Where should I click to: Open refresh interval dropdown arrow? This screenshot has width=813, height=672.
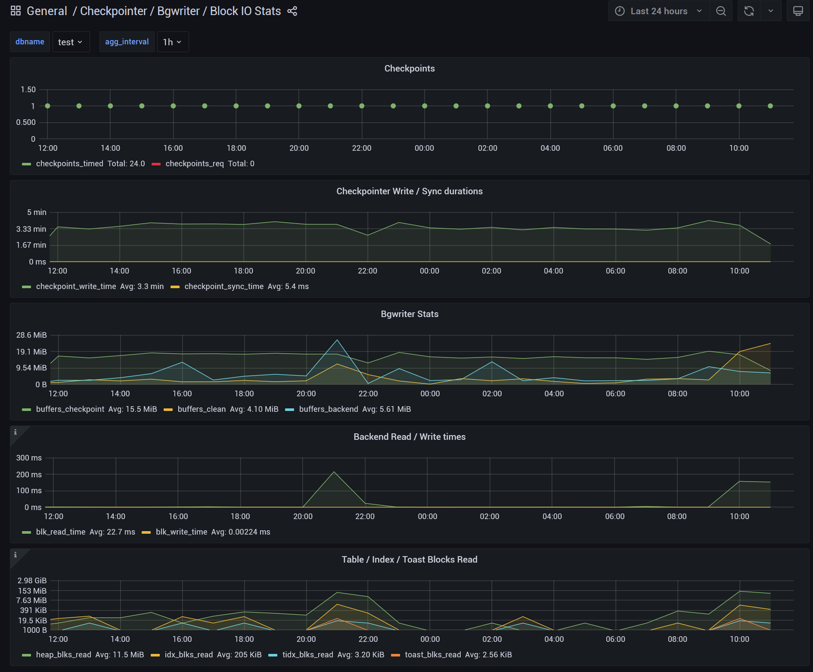click(771, 11)
